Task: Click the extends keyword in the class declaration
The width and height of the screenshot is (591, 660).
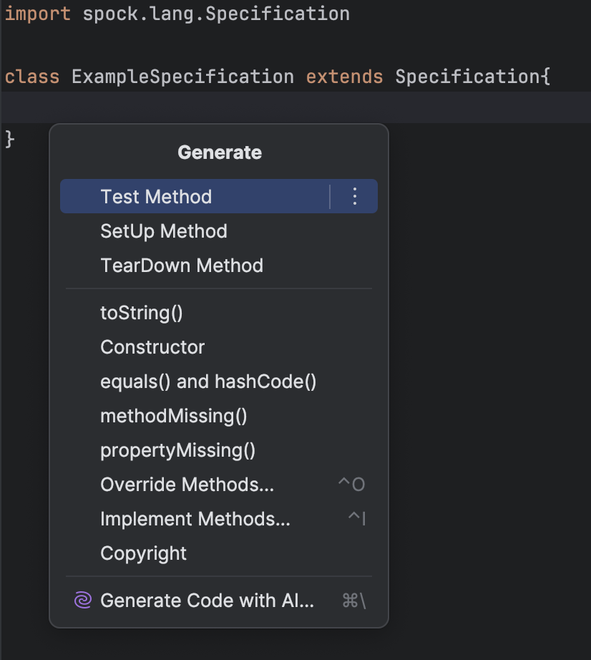Action: pos(344,76)
